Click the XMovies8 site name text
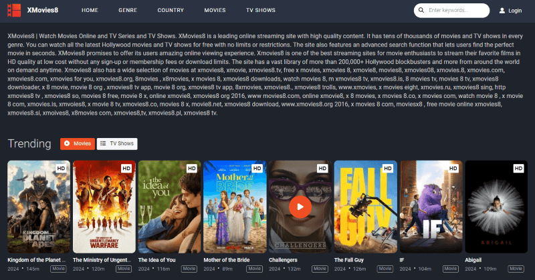 (x=43, y=10)
